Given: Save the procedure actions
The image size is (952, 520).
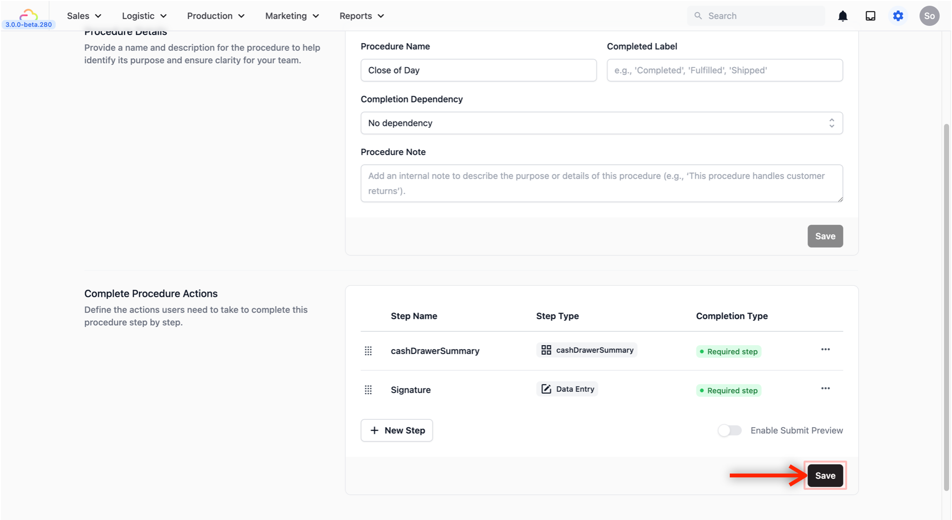Looking at the screenshot, I should point(825,475).
